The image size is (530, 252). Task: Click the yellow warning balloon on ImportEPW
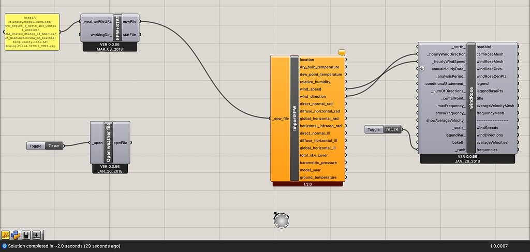point(342,52)
